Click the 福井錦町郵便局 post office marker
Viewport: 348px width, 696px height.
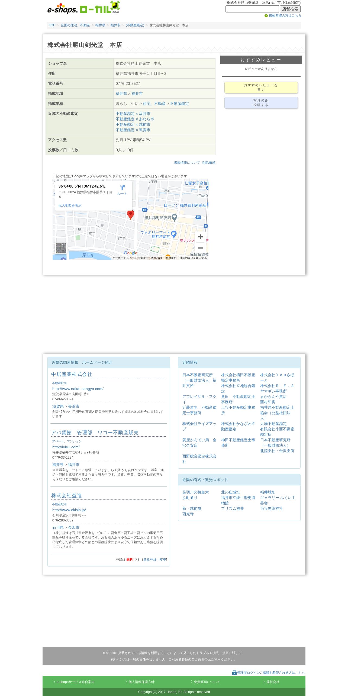(x=175, y=217)
